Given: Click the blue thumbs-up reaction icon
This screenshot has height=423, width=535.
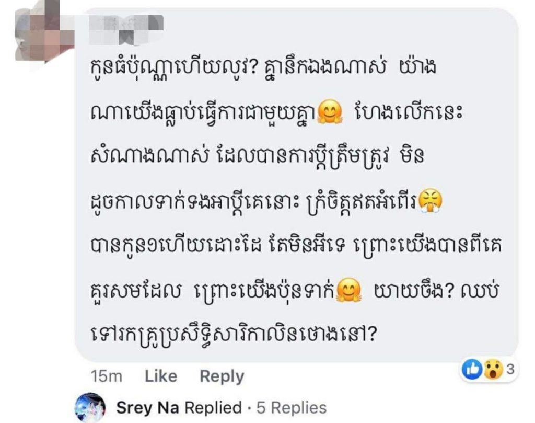Looking at the screenshot, I should pyautogui.click(x=472, y=369).
